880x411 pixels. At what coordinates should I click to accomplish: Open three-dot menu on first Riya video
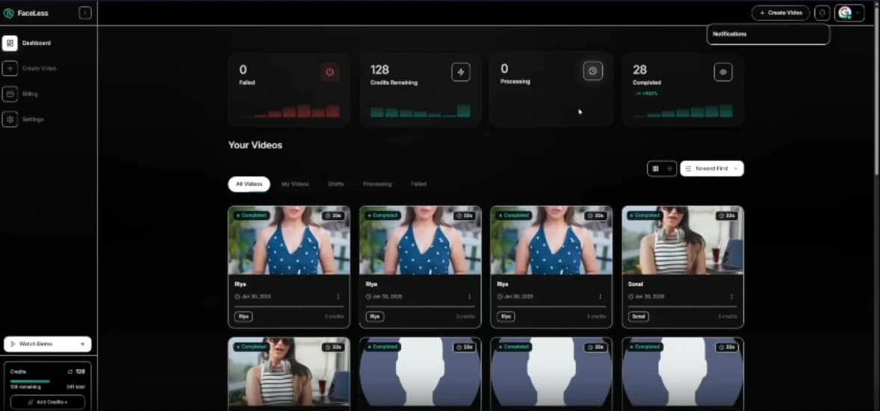click(338, 296)
